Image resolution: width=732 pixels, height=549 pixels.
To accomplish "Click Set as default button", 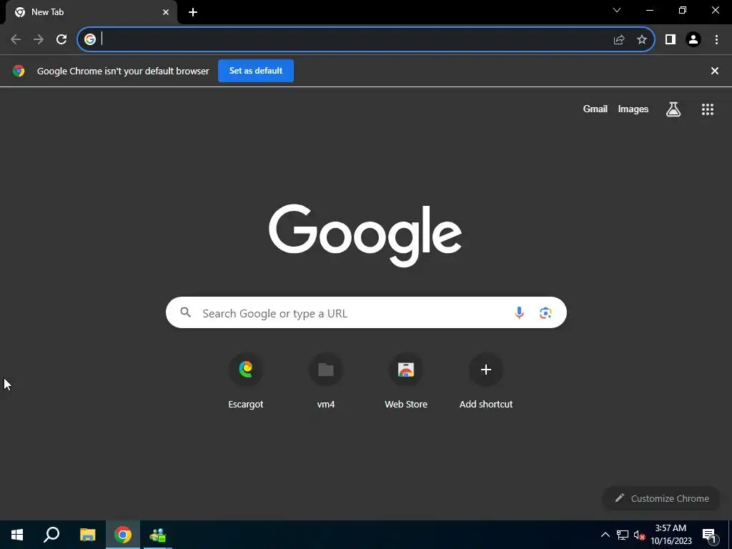I will click(256, 71).
